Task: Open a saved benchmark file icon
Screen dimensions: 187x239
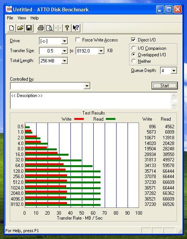Action: (20, 28)
